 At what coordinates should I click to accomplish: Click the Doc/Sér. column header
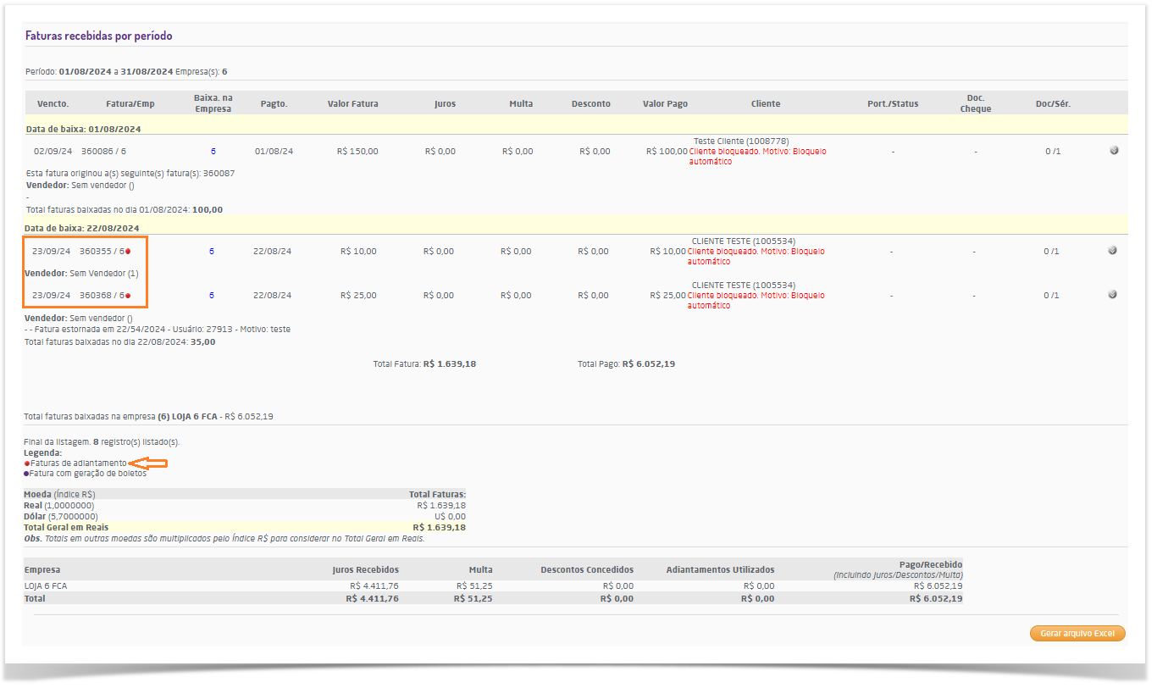point(1053,104)
